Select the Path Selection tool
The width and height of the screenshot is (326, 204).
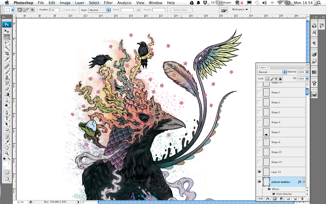point(7,124)
